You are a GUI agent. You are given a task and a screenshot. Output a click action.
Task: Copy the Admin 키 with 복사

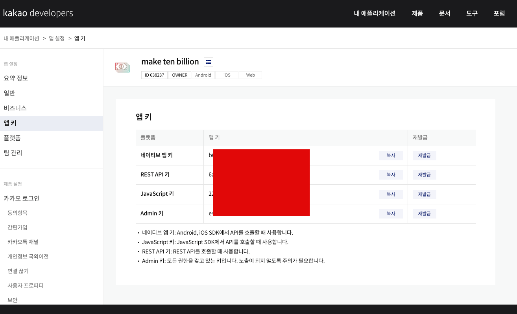coord(391,214)
